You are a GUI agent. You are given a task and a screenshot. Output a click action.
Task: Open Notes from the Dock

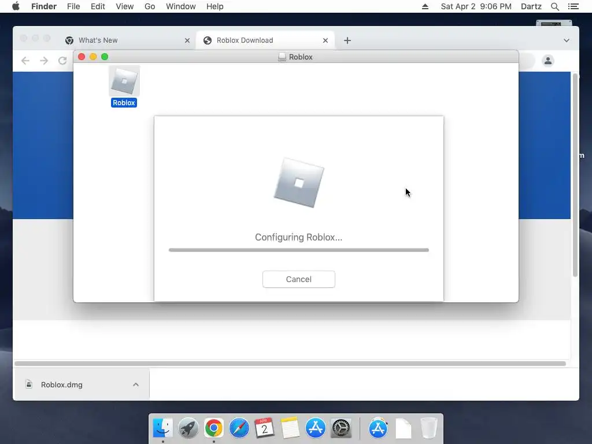click(290, 428)
